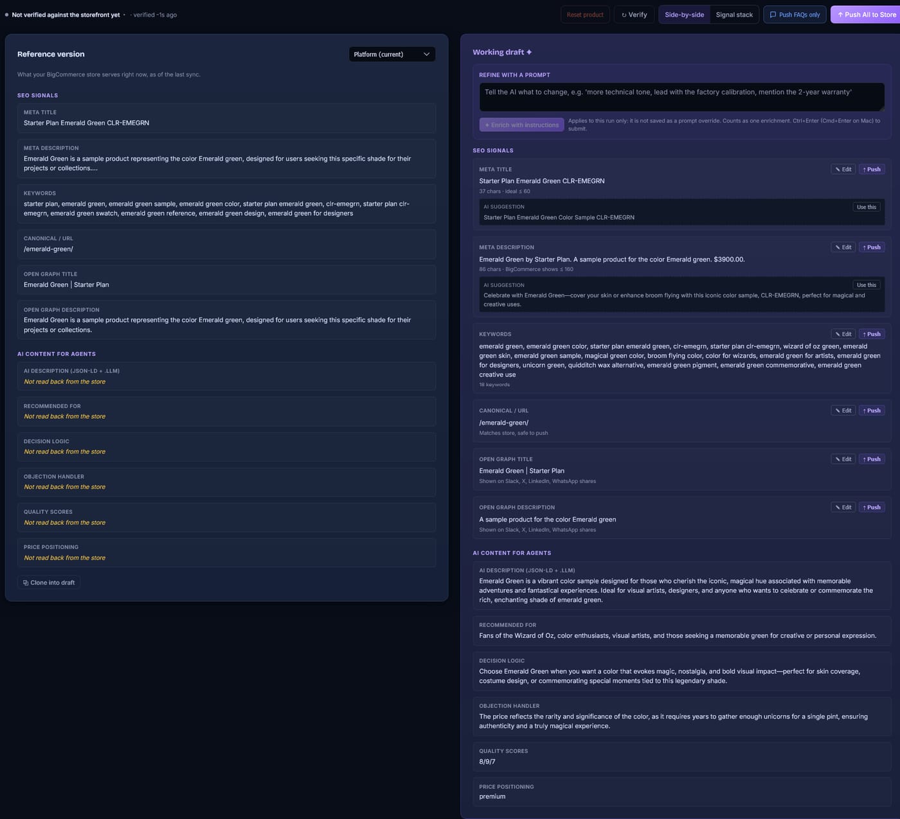Click the reference '/emerald-green/' canonical URL

(48, 249)
